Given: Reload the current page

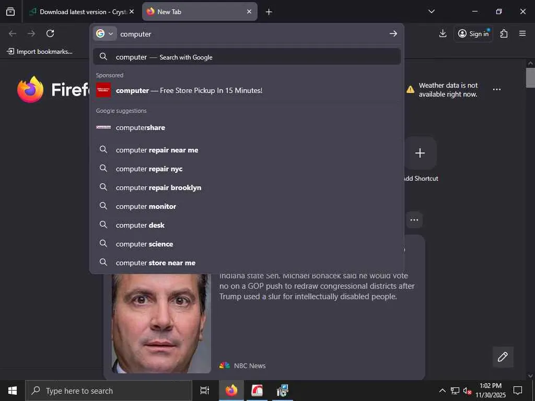Looking at the screenshot, I should coord(50,33).
